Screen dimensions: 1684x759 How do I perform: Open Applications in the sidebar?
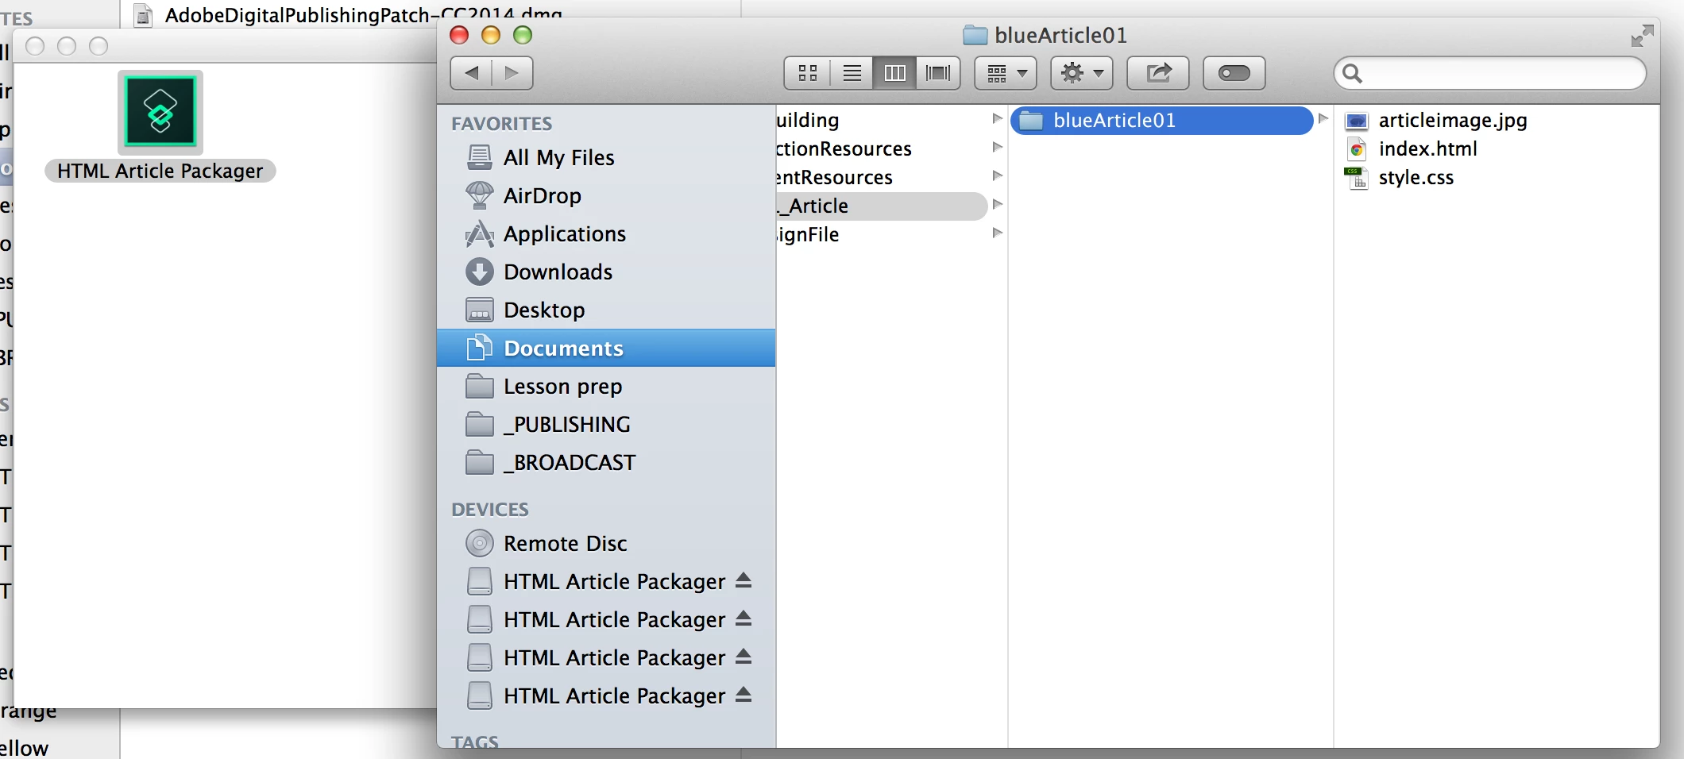(x=606, y=233)
